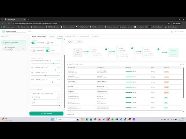Screen dimensions: 186x139
Task: Bookmark this page with the star icon
Action: click(x=169, y=23)
